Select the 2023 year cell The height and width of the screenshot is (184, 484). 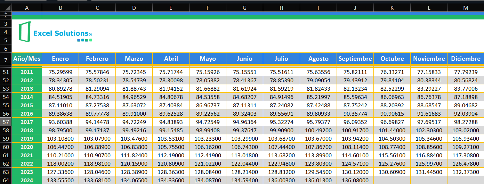27,172
